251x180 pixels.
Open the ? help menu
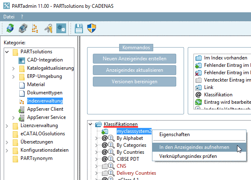pos(22,17)
